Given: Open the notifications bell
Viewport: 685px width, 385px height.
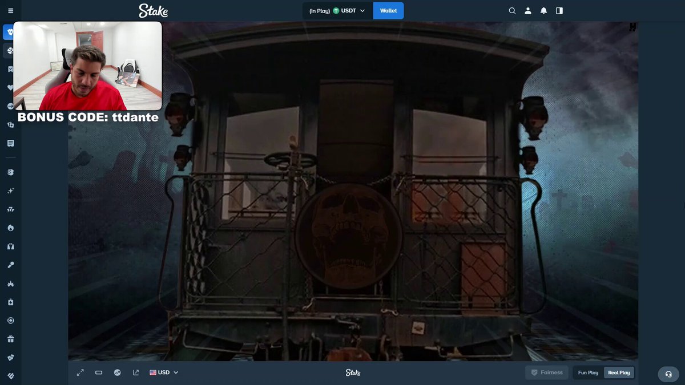Looking at the screenshot, I should coord(543,11).
